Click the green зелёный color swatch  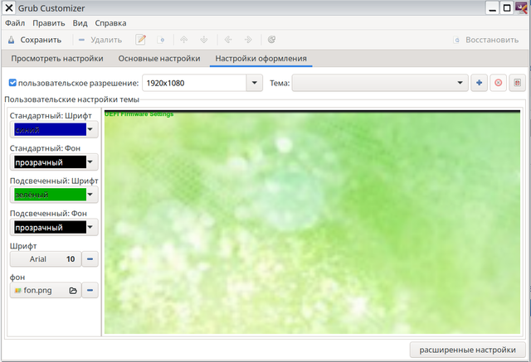point(50,195)
